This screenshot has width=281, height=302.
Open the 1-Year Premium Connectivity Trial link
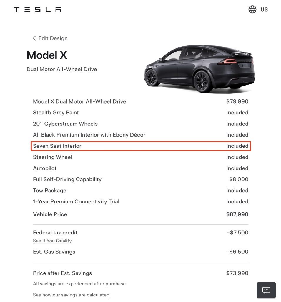pyautogui.click(x=76, y=202)
